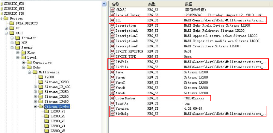Click the ab icon beside the Name value
The image size is (273, 133).
click(113, 72)
